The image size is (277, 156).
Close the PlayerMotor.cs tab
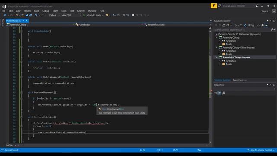pos(27,21)
